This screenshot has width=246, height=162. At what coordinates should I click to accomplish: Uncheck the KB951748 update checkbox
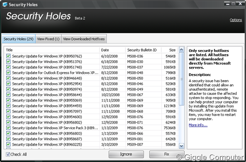pyautogui.click(x=8, y=67)
